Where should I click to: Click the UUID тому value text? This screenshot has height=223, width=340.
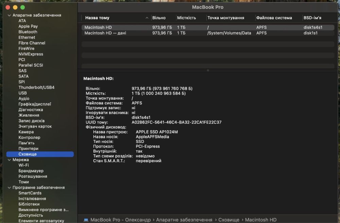click(176, 122)
